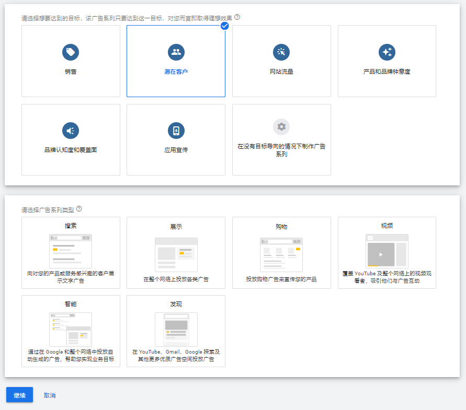Click the 发现 title text
The width and height of the screenshot is (466, 410).
pyautogui.click(x=176, y=304)
